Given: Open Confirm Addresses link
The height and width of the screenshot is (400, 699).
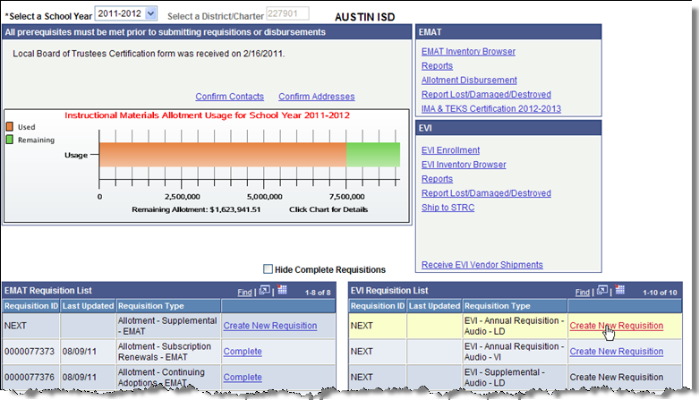Looking at the screenshot, I should [317, 97].
